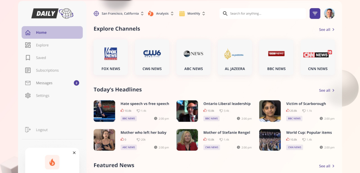Image resolution: width=360 pixels, height=173 pixels.
Task: Dislike the Ontario Liberal leadership story
Action: (221, 111)
